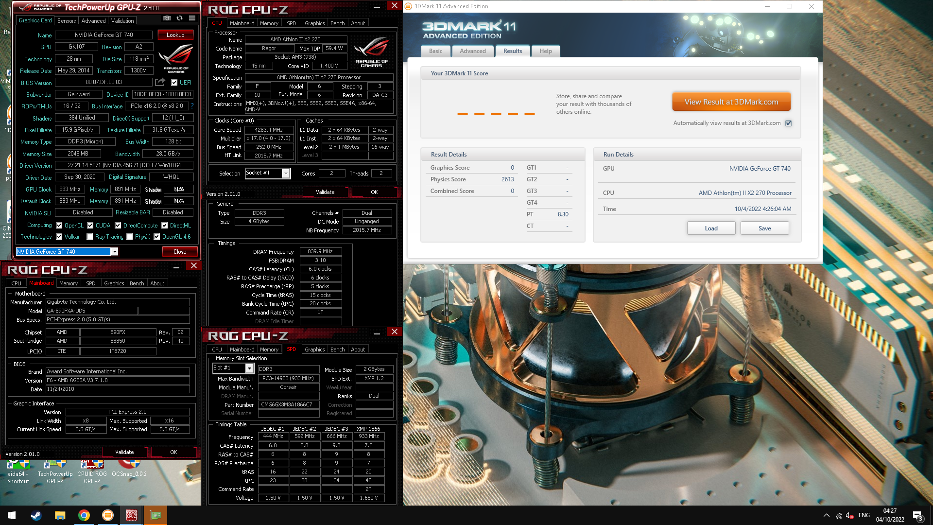Open the NVIDIA GeForce GT 740 GPU dropdown
This screenshot has width=933, height=525.
(x=67, y=252)
